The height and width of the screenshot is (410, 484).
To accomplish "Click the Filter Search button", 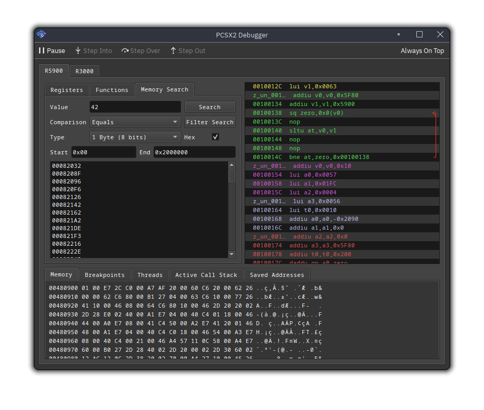I will (x=210, y=122).
